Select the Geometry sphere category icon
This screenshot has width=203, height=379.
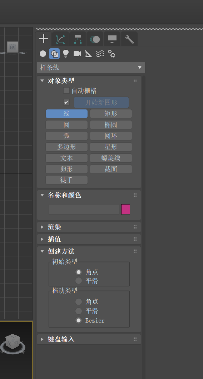(x=43, y=54)
